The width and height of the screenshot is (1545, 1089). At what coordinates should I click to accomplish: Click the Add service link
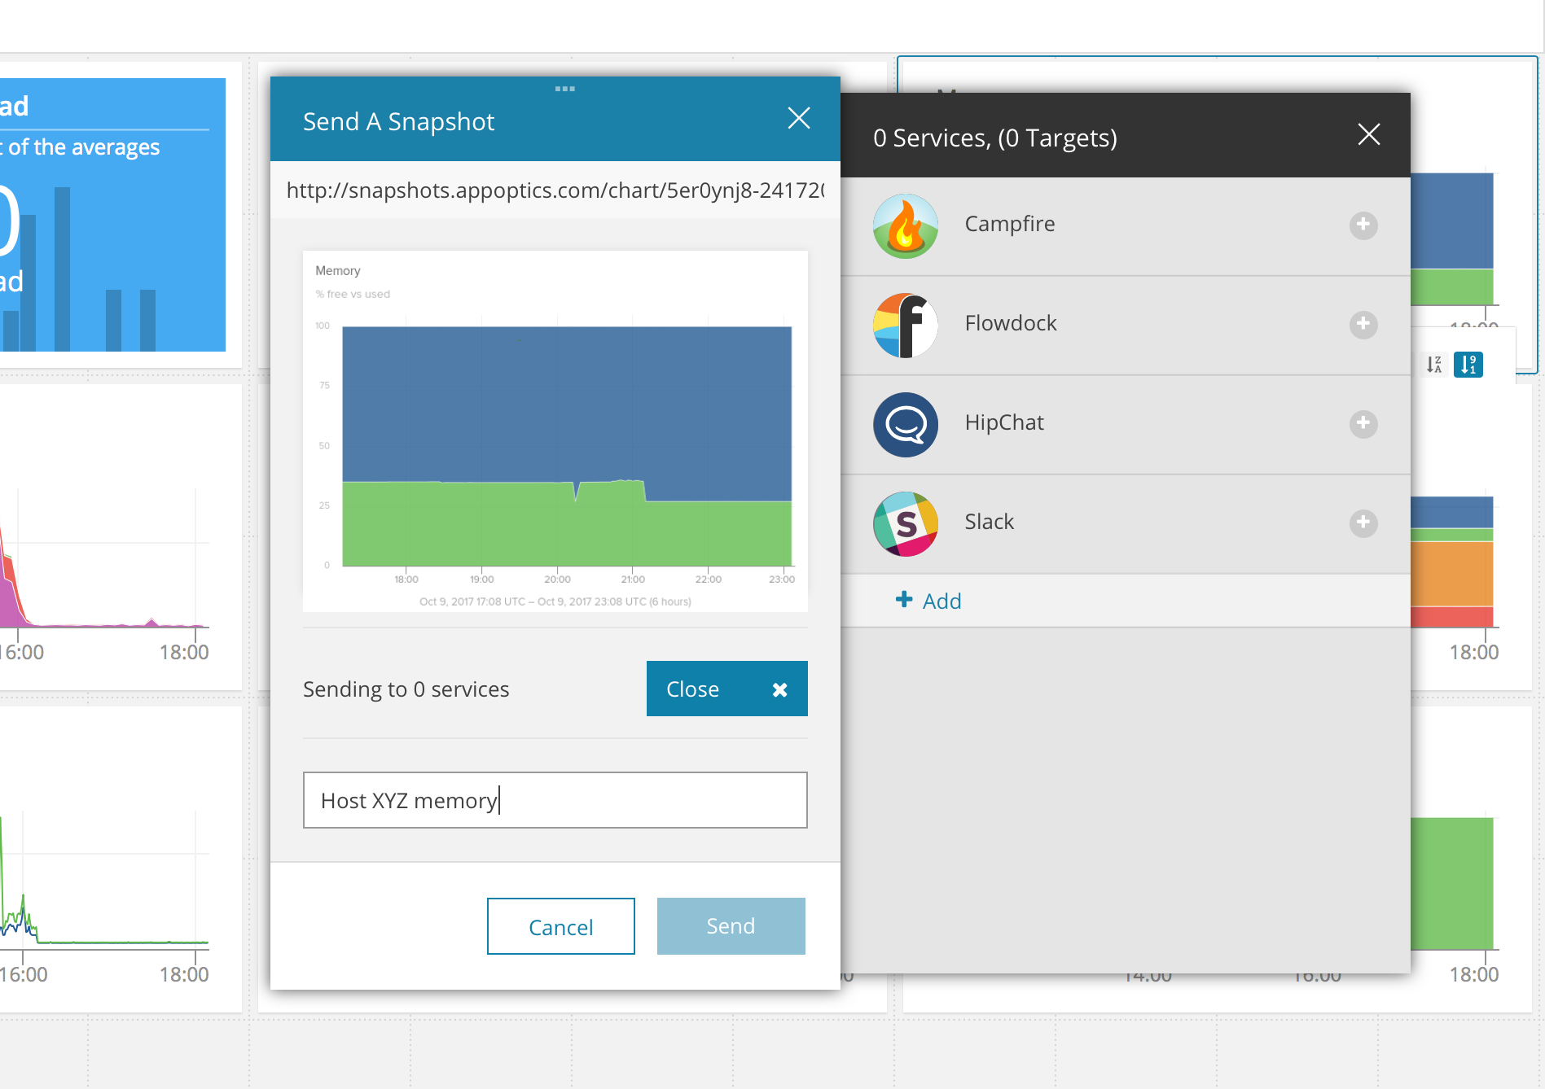tap(941, 601)
